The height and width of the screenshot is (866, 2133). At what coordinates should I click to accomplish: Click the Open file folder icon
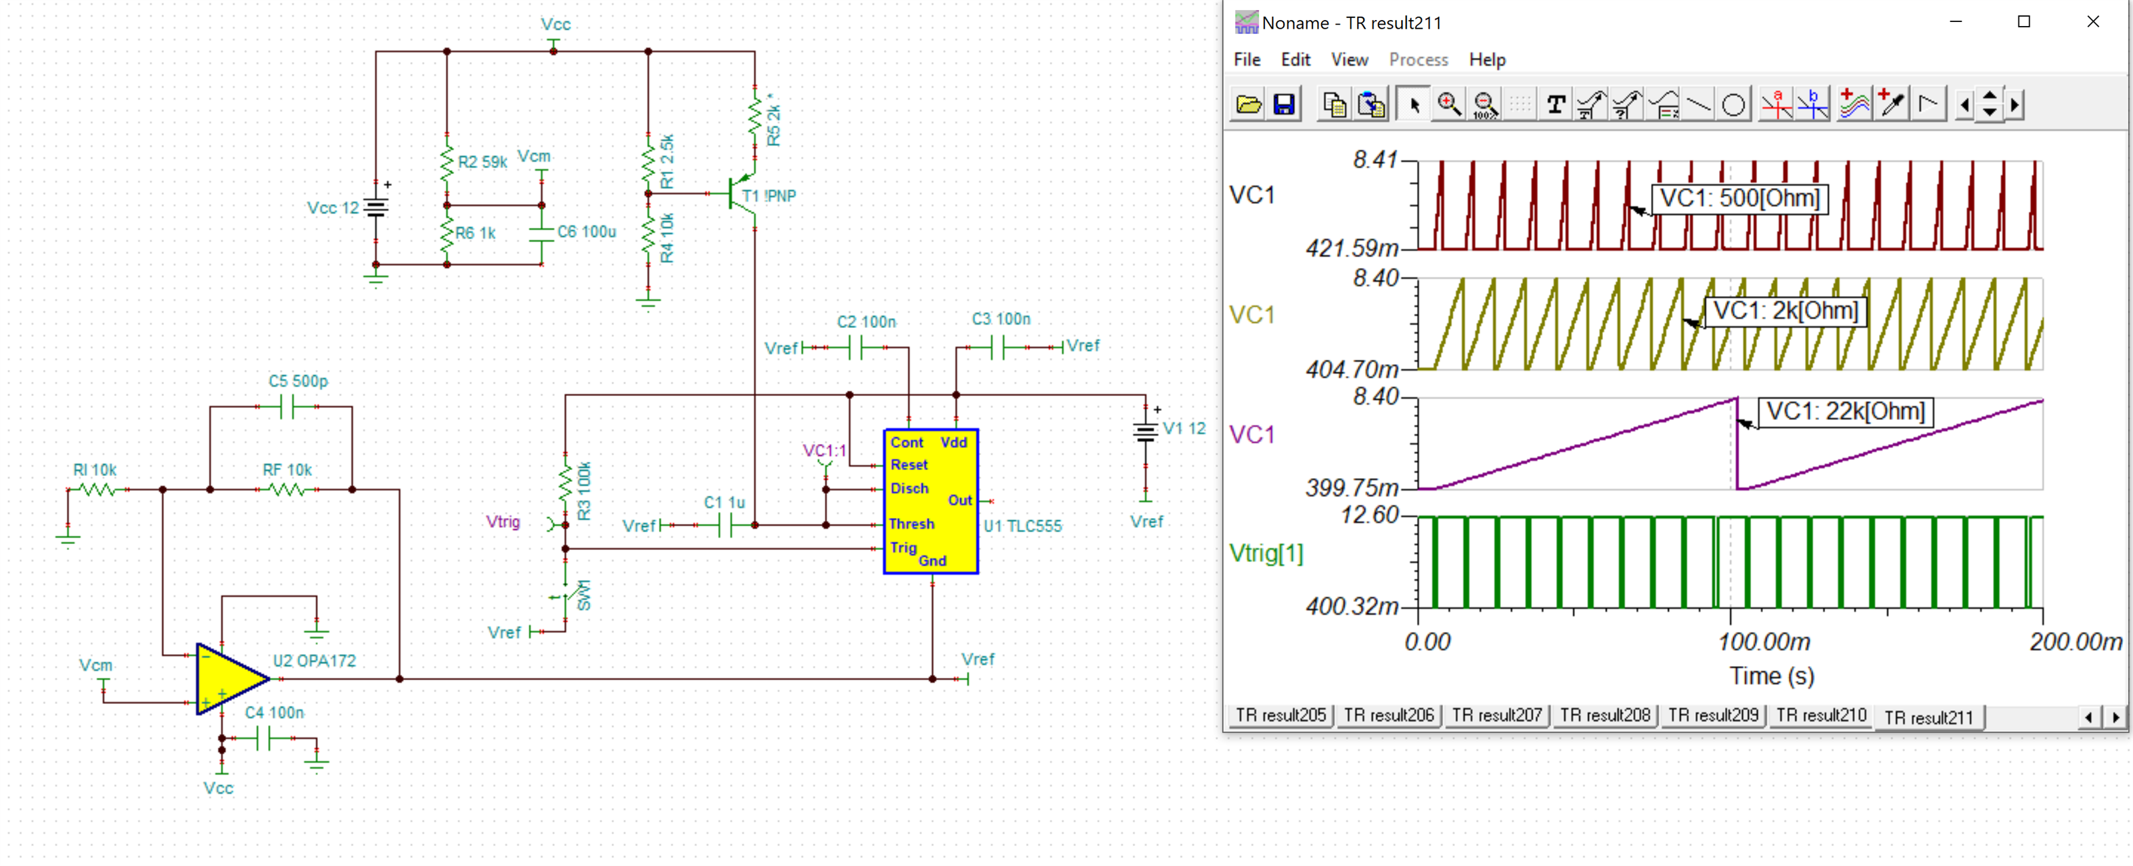(1248, 104)
